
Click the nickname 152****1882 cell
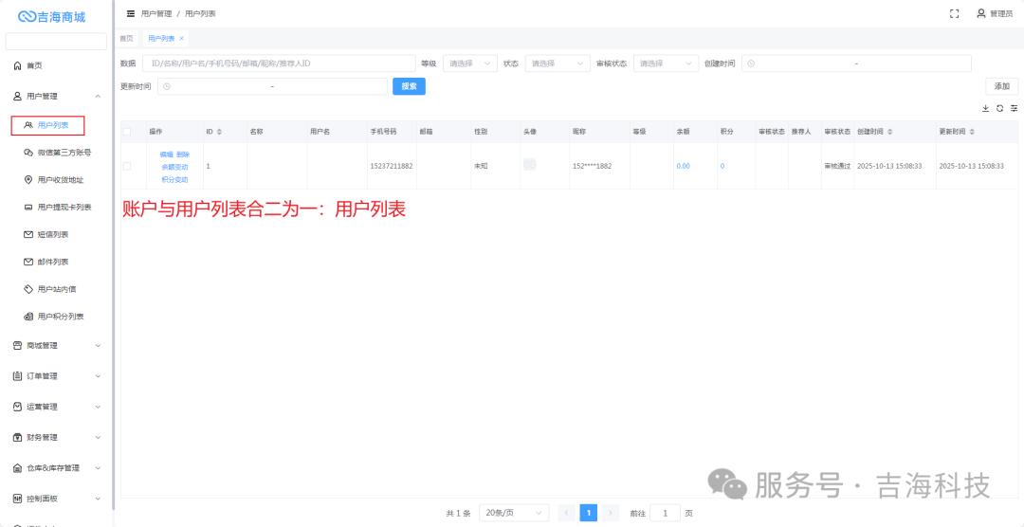pos(592,166)
